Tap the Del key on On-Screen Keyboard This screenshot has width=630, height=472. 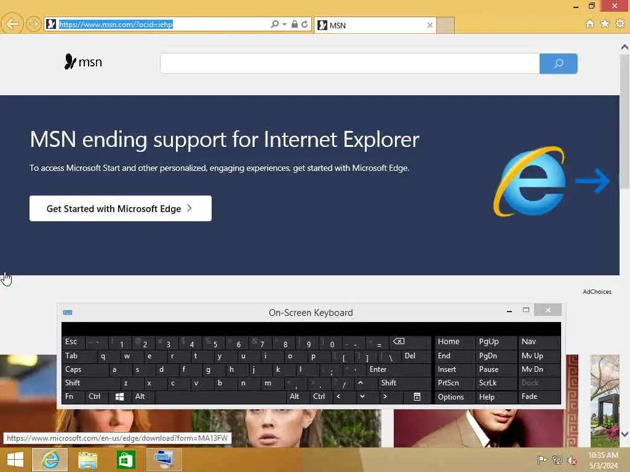tap(416, 356)
